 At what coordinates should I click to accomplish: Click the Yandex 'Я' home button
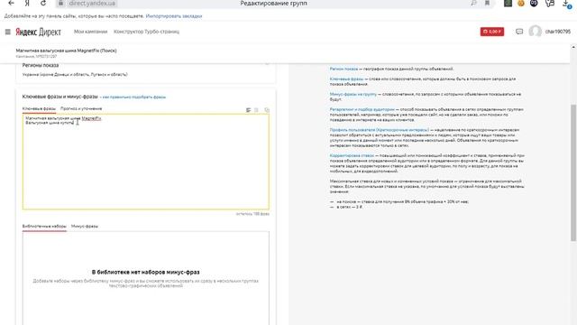point(27,3)
